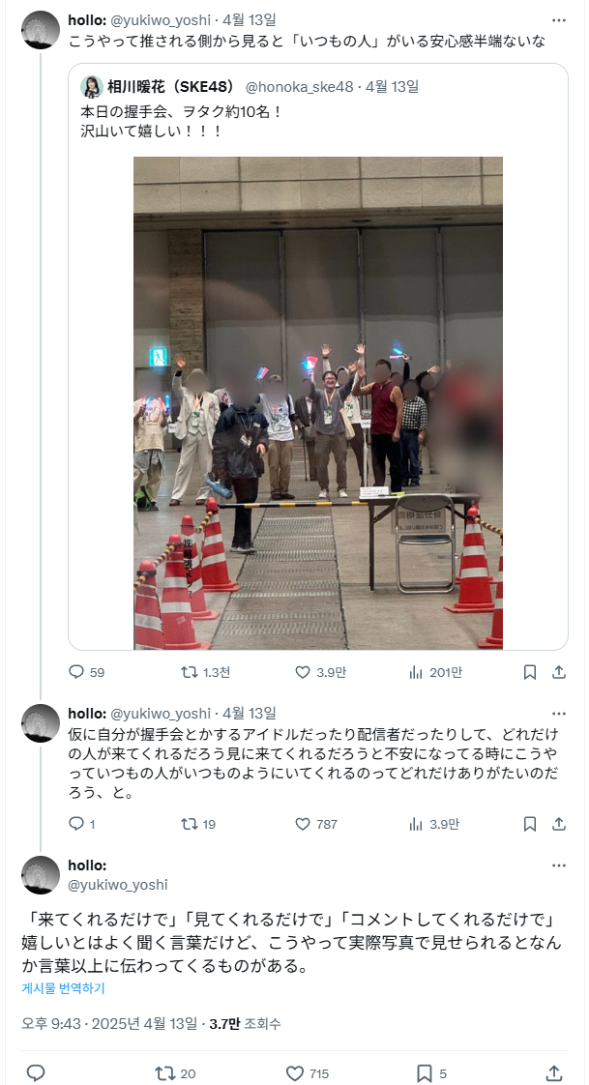Viewport: 589px width, 1085px height.
Task: Open more options on the top post
Action: point(559,20)
